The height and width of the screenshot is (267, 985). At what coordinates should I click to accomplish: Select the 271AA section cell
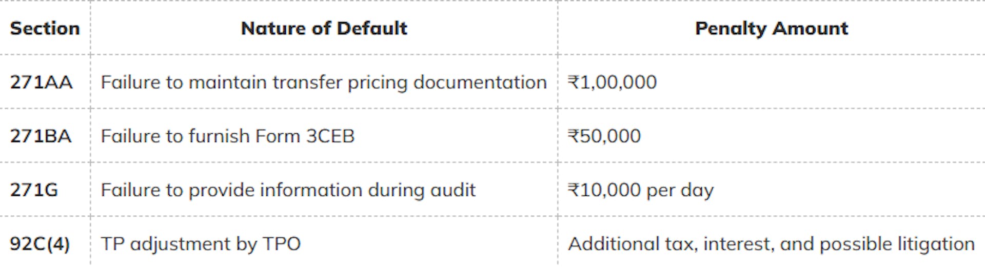pyautogui.click(x=41, y=83)
